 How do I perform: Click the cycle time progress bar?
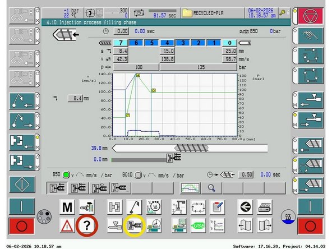pos(163,11)
